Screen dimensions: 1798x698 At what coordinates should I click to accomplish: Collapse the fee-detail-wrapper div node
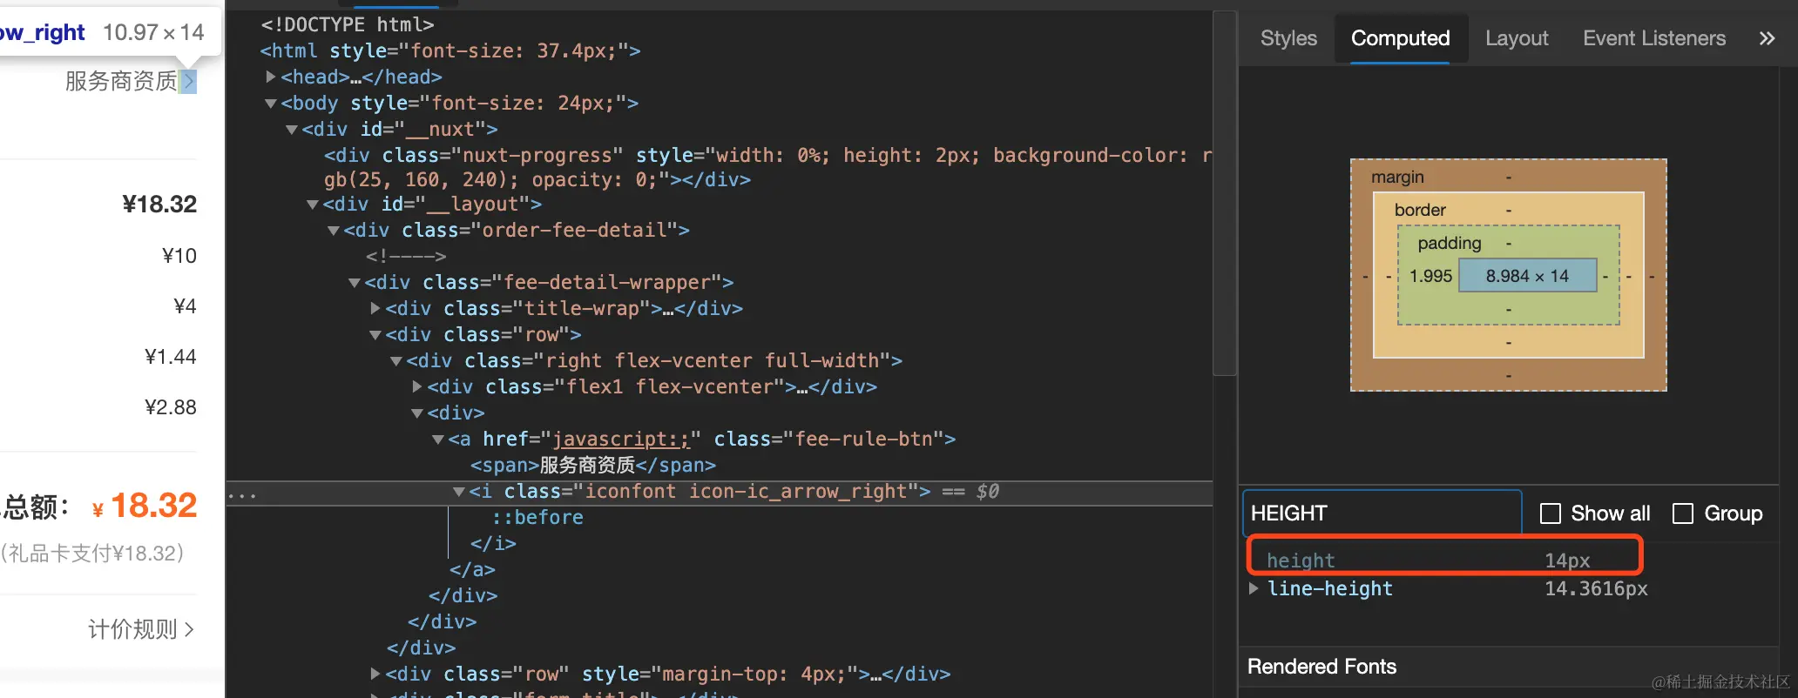coord(355,282)
